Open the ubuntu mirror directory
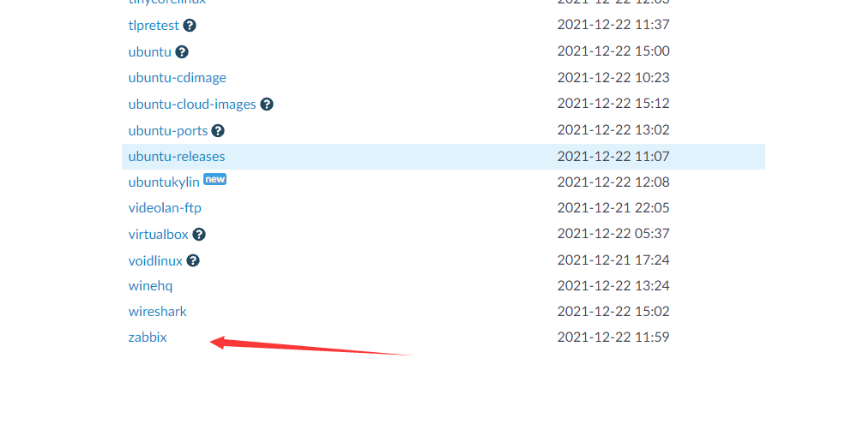 pos(150,52)
